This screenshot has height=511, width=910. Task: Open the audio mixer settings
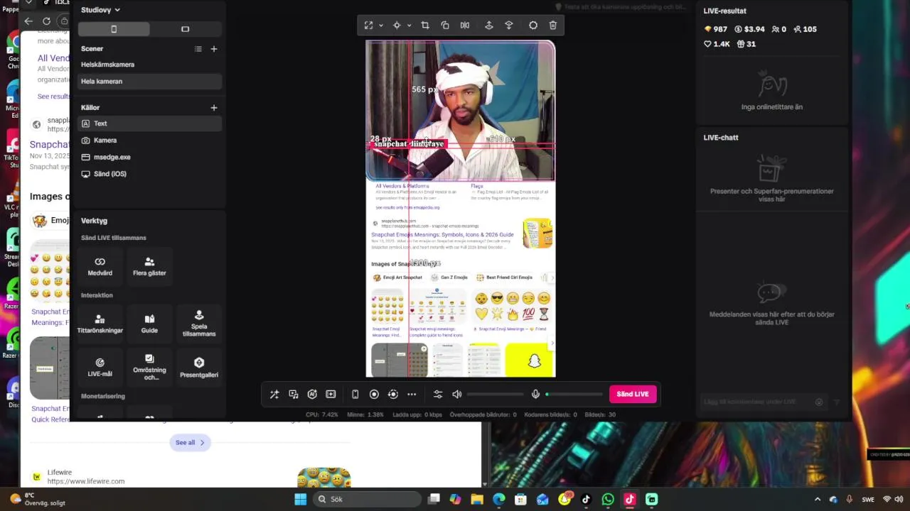(x=438, y=395)
